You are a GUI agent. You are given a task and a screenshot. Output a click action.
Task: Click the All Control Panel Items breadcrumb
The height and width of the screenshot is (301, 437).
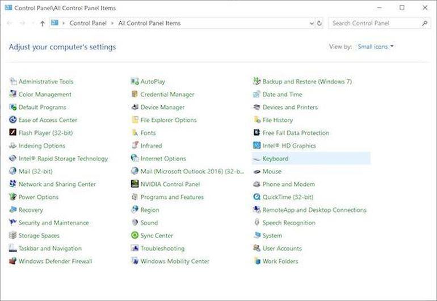[149, 23]
